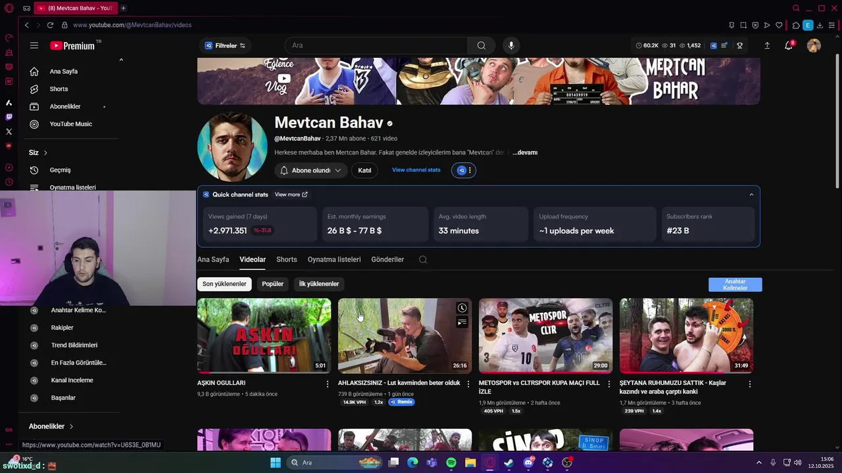This screenshot has width=842, height=473.
Task: Open the Windows Start menu
Action: click(276, 462)
